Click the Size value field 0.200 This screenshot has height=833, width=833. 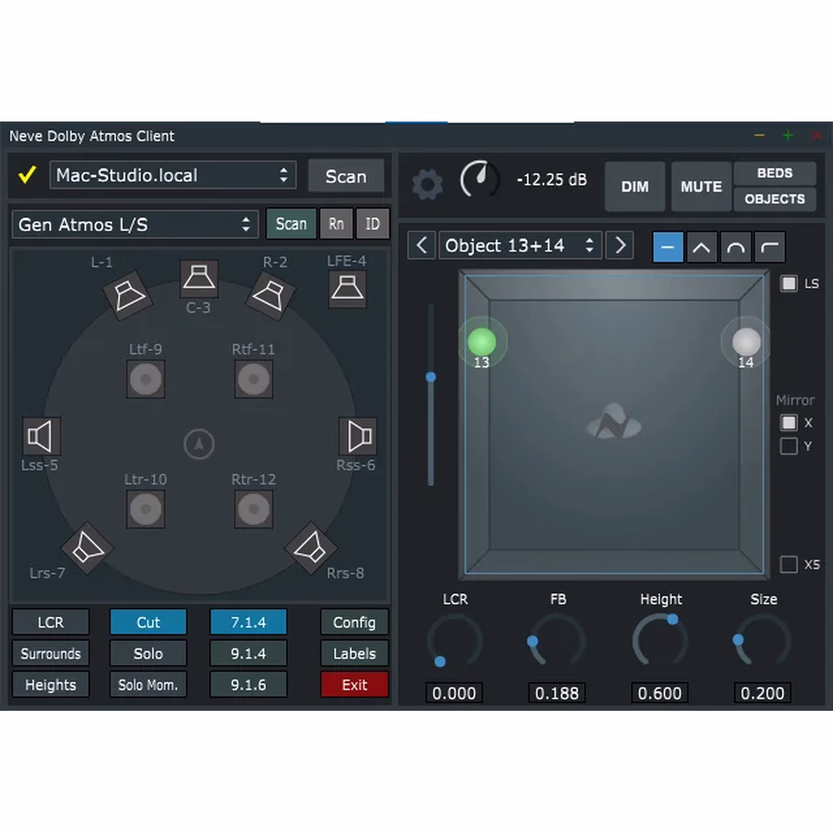point(762,693)
